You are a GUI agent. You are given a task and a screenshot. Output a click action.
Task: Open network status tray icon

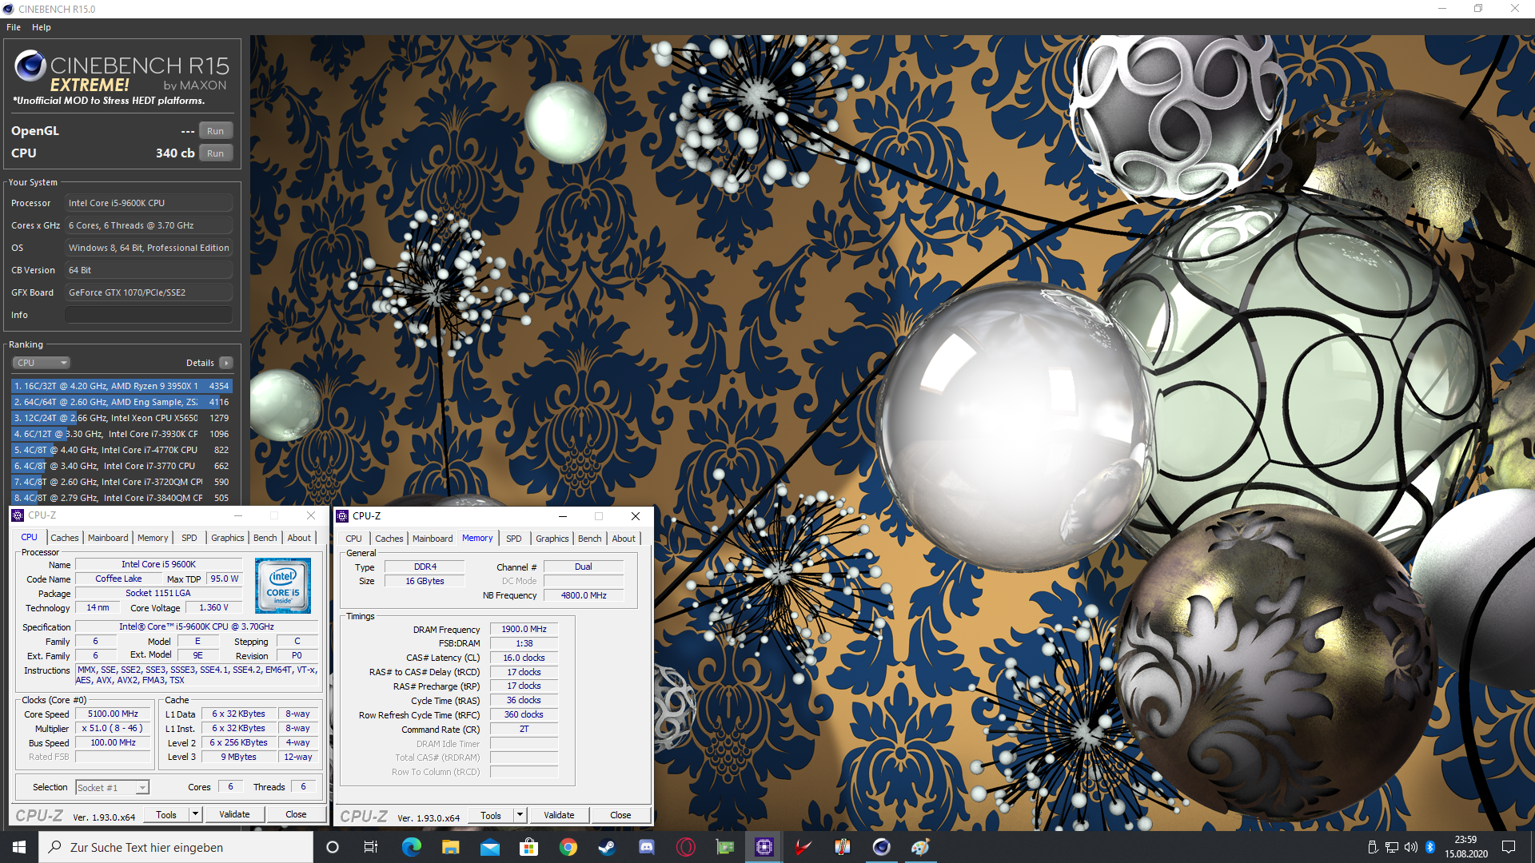1392,847
